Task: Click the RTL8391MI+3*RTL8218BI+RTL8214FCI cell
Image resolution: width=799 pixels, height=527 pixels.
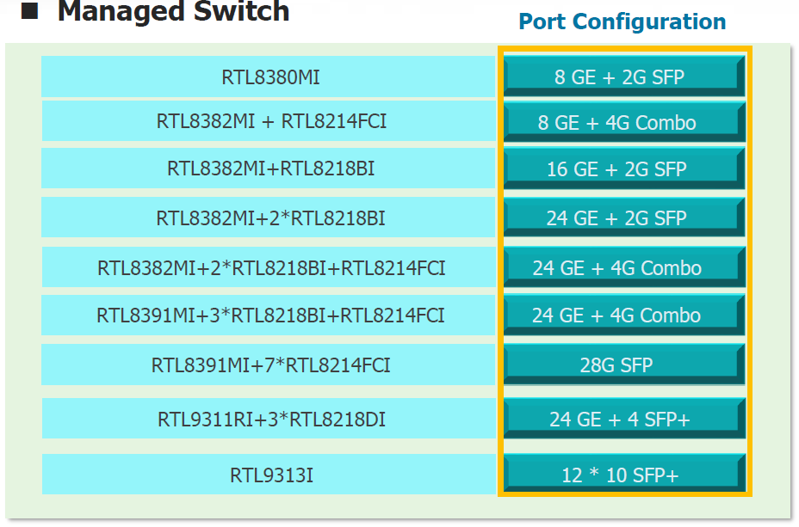Action: [x=269, y=316]
